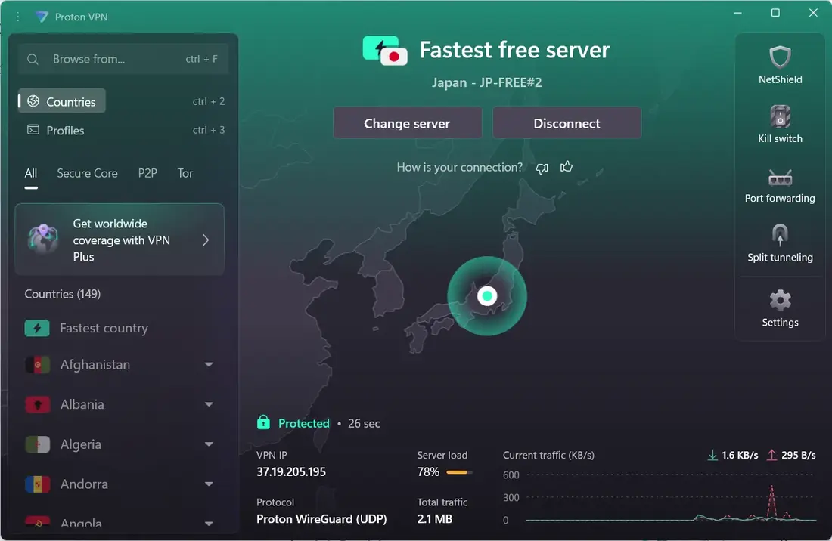Click the Fastest country lightning icon
Image resolution: width=832 pixels, height=541 pixels.
(x=37, y=329)
